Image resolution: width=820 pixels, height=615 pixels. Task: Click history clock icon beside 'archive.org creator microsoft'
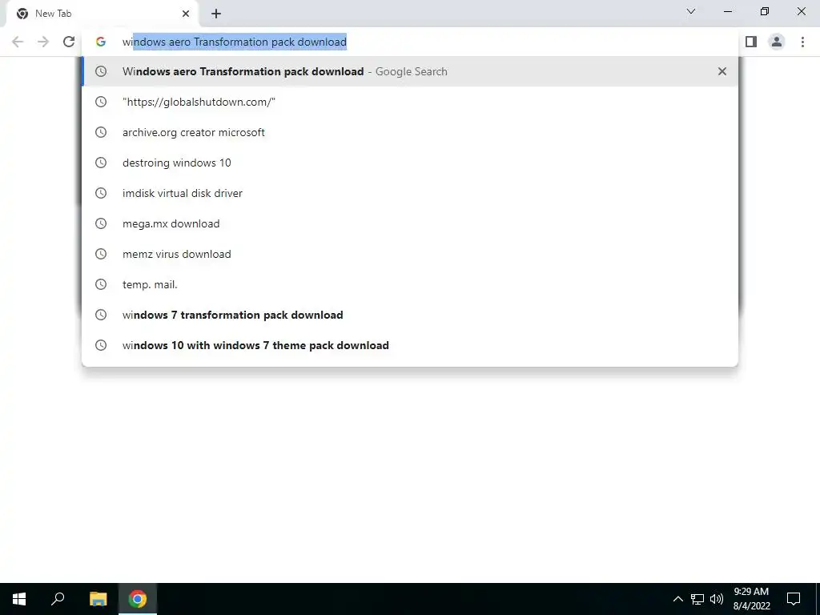101,132
